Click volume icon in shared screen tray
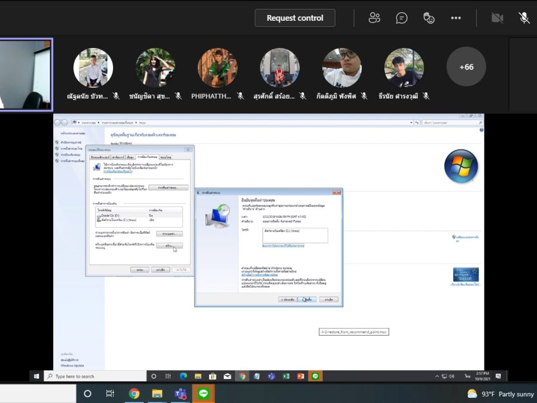Screen dimensions: 537x403 coord(451,376)
